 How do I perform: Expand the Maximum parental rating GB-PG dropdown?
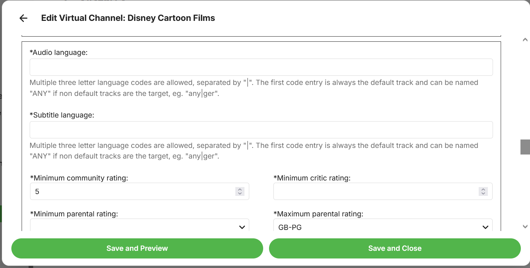click(x=383, y=227)
